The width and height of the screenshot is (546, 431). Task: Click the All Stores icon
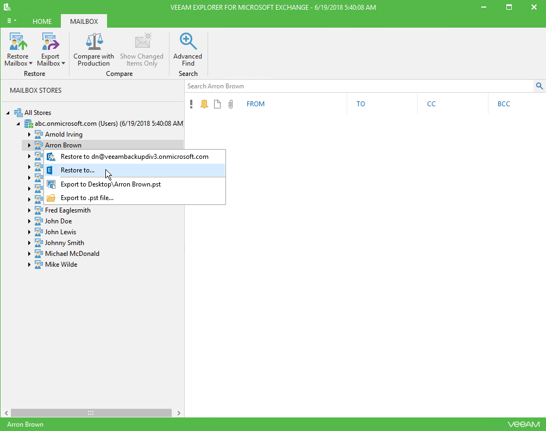pos(18,112)
